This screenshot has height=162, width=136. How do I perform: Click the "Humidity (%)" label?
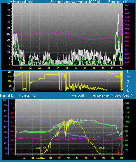pyautogui.click(x=28, y=95)
